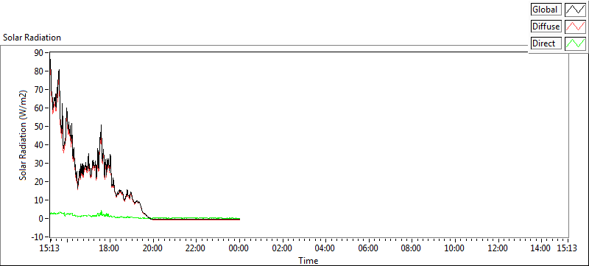Click the Solar Radiation chart title
Image resolution: width=589 pixels, height=266 pixels.
[32, 38]
